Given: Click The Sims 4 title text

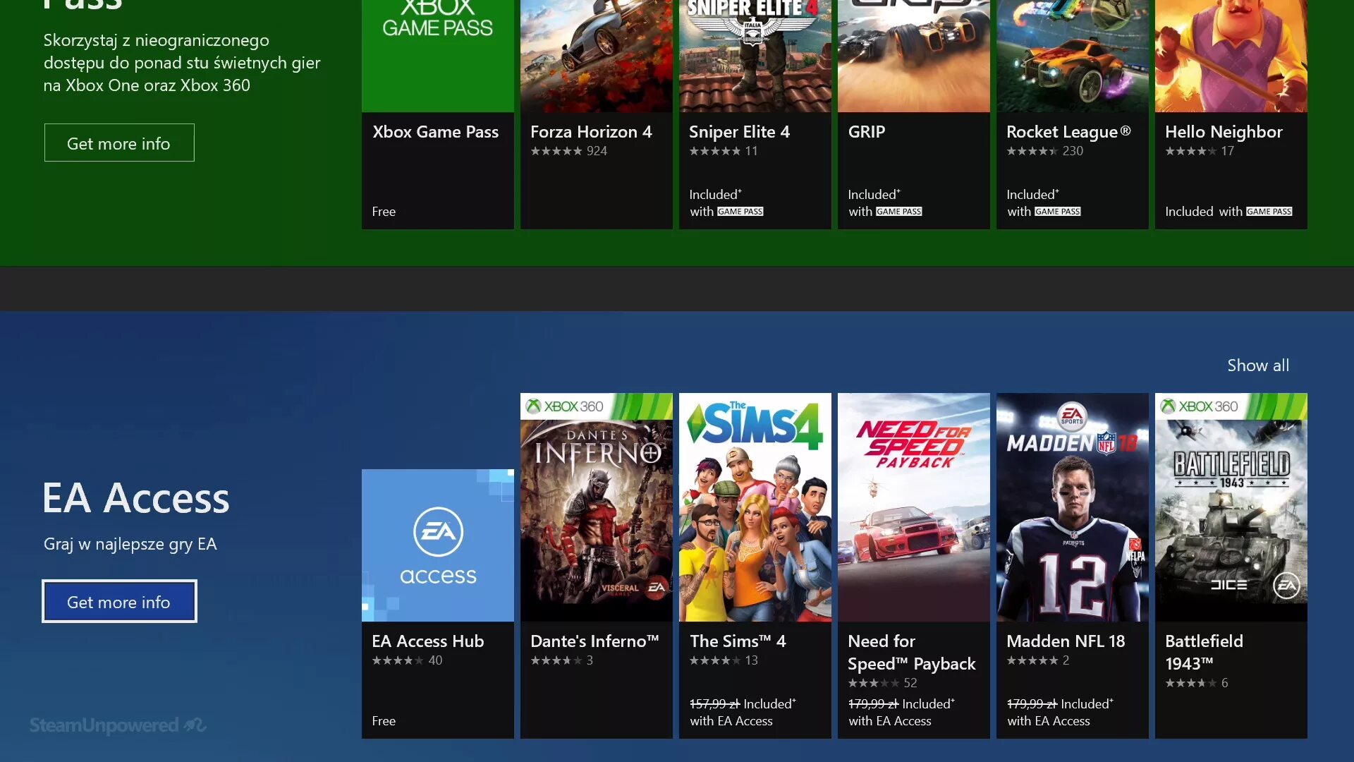Looking at the screenshot, I should (738, 641).
